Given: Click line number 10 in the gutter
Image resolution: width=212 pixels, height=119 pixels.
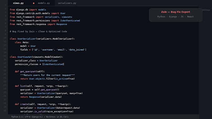Looking at the screenshot, I should tap(5, 38).
